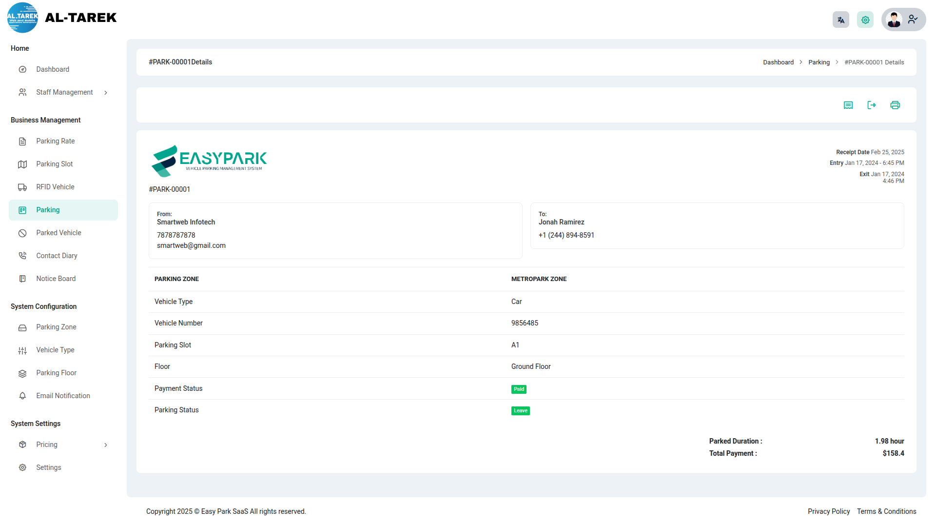Select Parked Vehicle in sidebar

pos(58,233)
